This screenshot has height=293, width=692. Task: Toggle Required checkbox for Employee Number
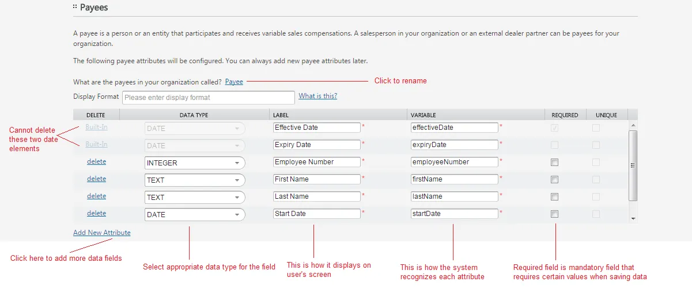click(554, 163)
